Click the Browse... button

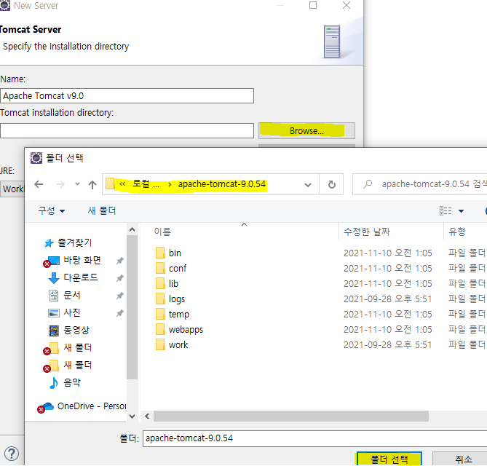point(306,131)
